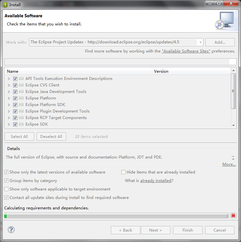Screen dimensions: 241x242
Task: Click the Eclipse icon in the title bar
Action: [5, 5]
